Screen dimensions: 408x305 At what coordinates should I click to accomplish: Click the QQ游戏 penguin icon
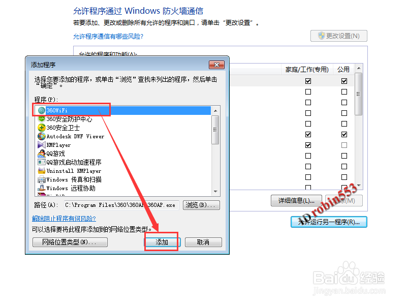[x=41, y=154]
